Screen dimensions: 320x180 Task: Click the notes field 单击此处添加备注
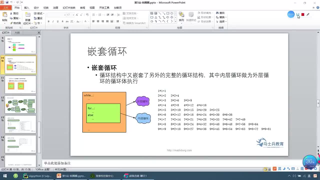(57, 163)
